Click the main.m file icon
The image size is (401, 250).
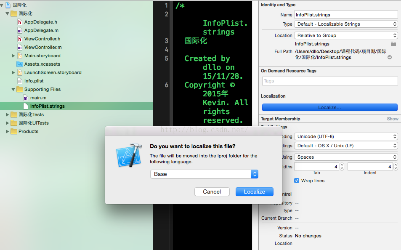(26, 98)
